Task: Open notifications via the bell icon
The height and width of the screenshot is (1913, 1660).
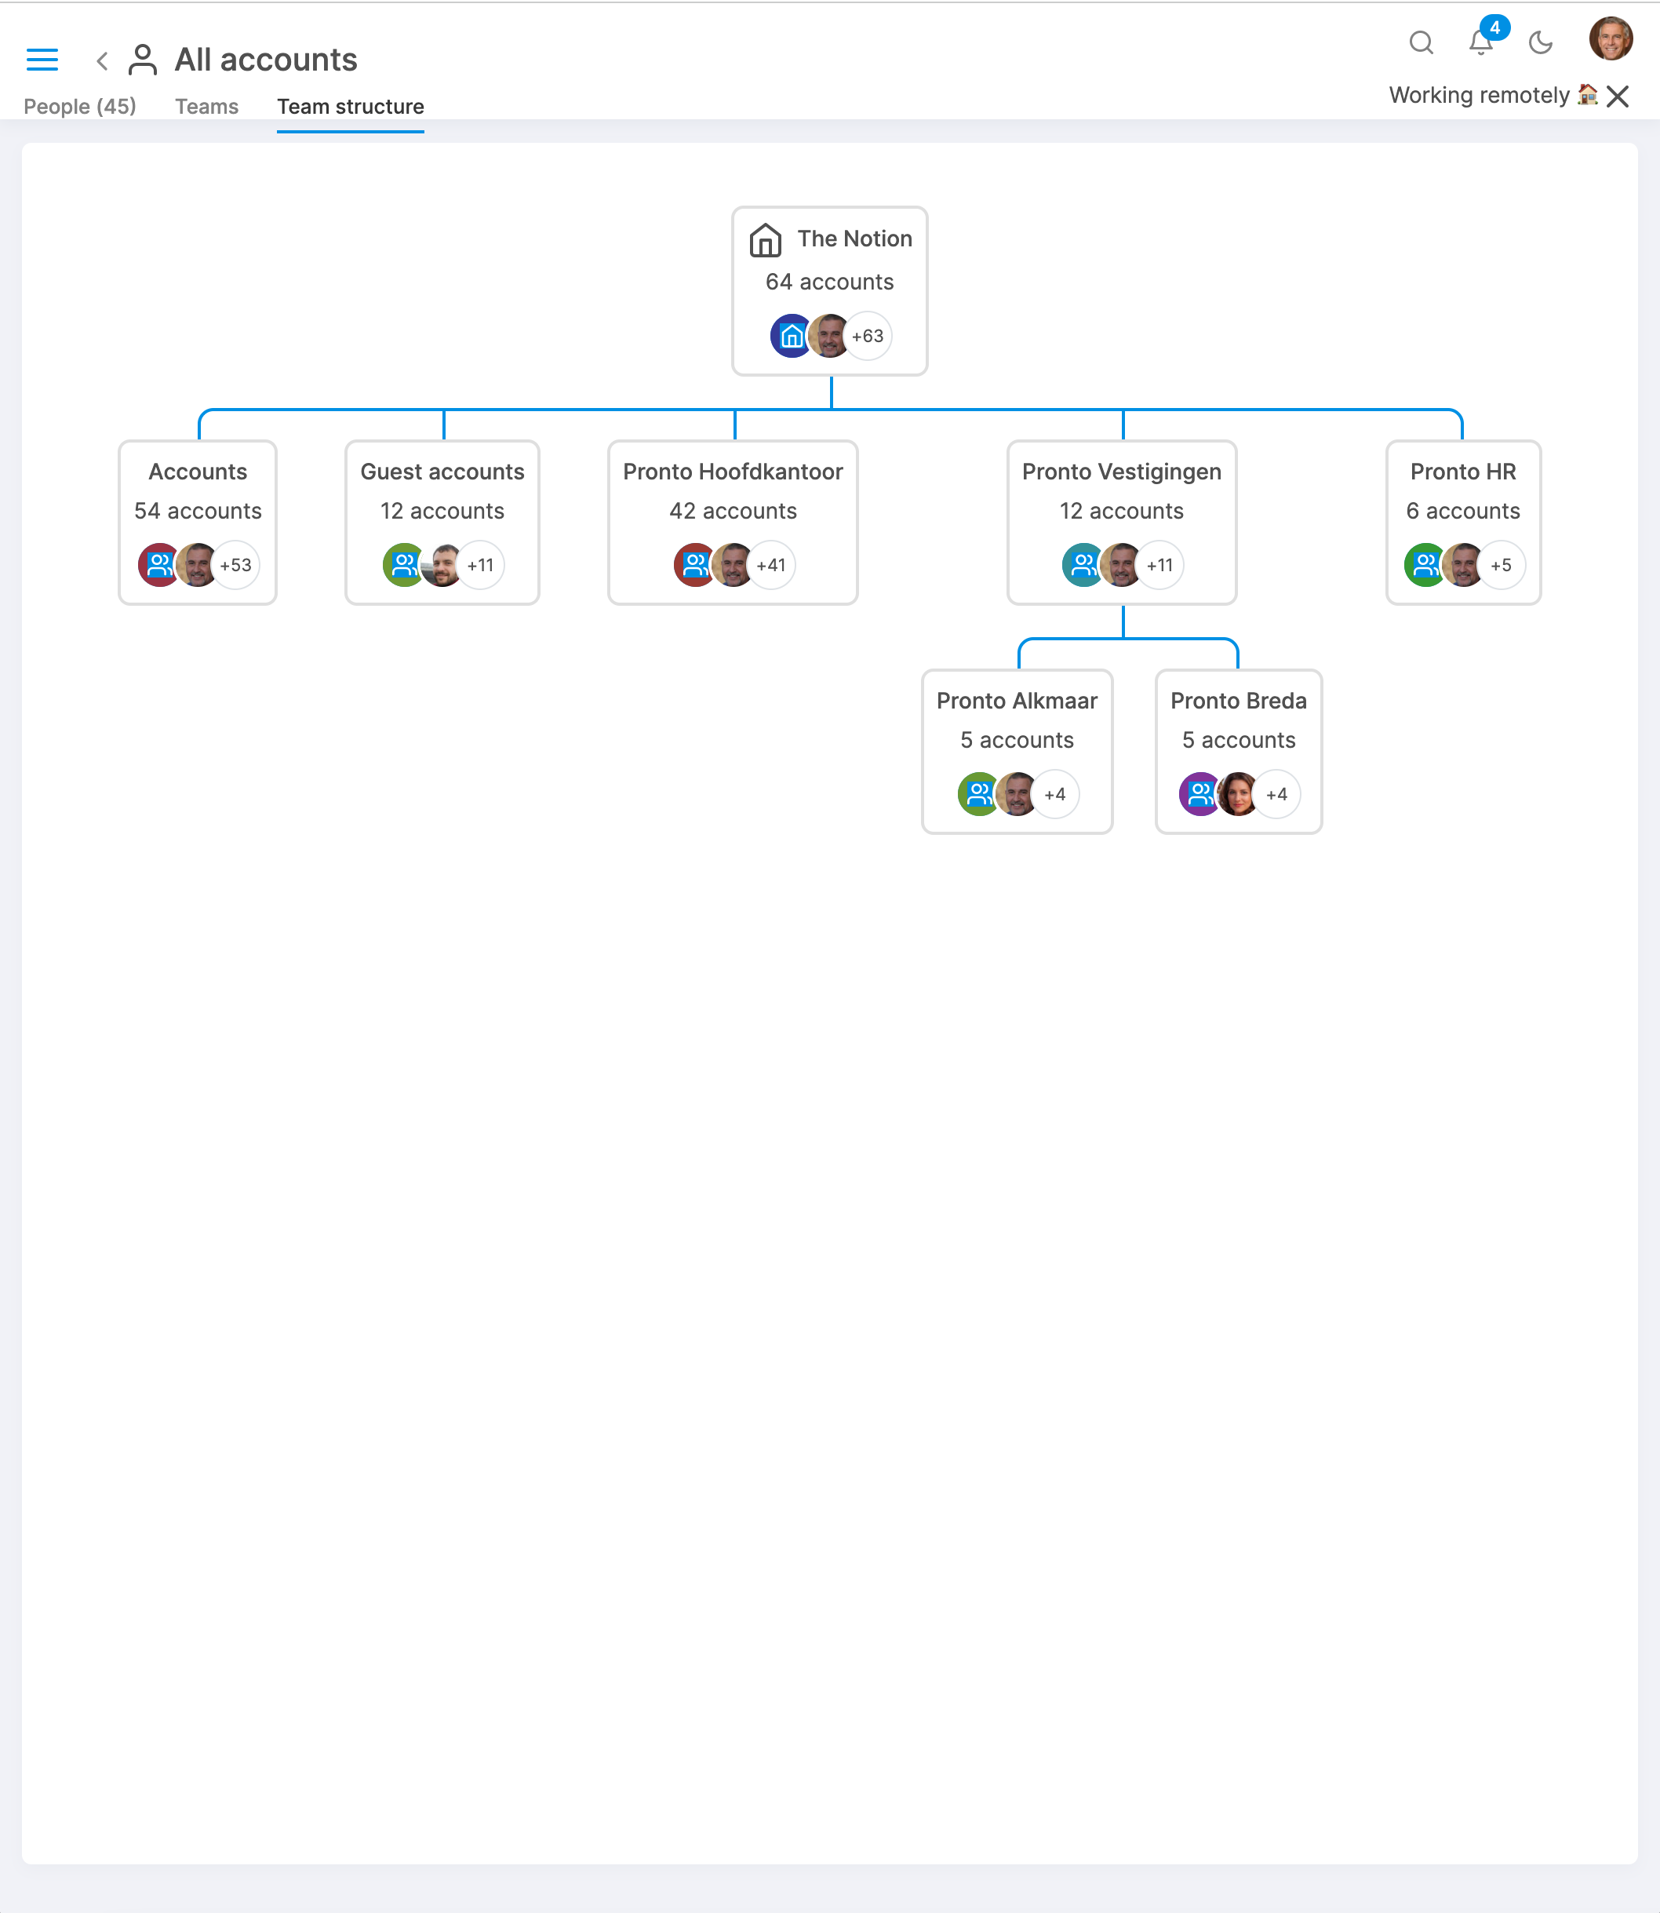Action: click(1480, 42)
